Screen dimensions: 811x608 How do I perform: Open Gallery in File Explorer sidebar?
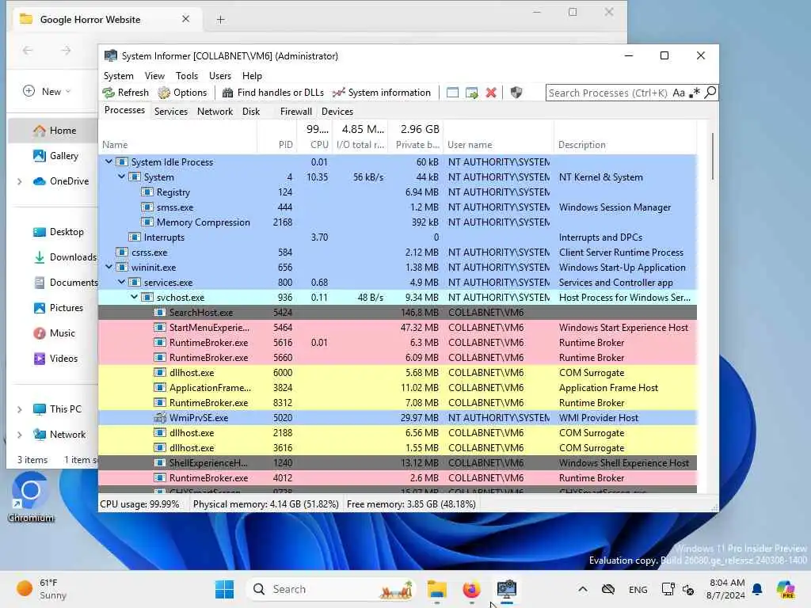[x=56, y=156]
